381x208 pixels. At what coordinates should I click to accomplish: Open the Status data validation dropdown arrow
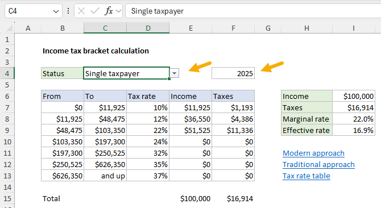coord(174,73)
